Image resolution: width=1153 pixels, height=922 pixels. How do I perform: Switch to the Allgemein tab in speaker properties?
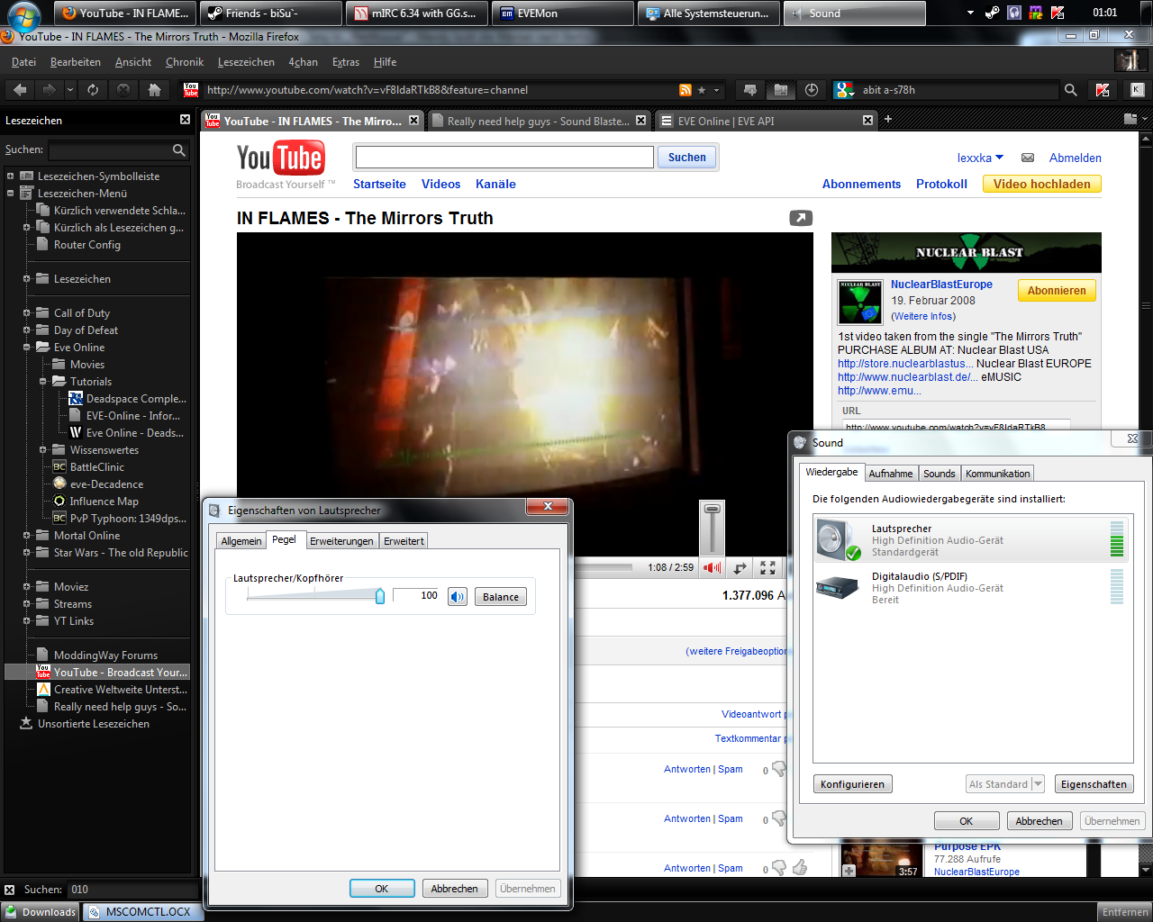coord(241,541)
